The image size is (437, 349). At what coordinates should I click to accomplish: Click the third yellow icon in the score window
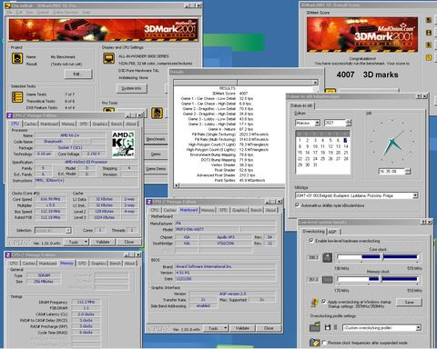429,45
